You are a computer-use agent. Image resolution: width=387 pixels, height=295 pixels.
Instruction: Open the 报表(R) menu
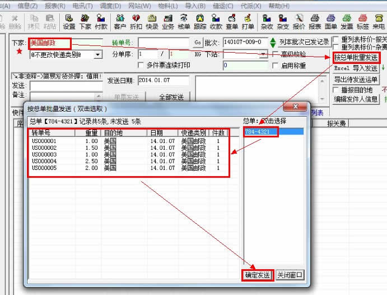pos(54,6)
